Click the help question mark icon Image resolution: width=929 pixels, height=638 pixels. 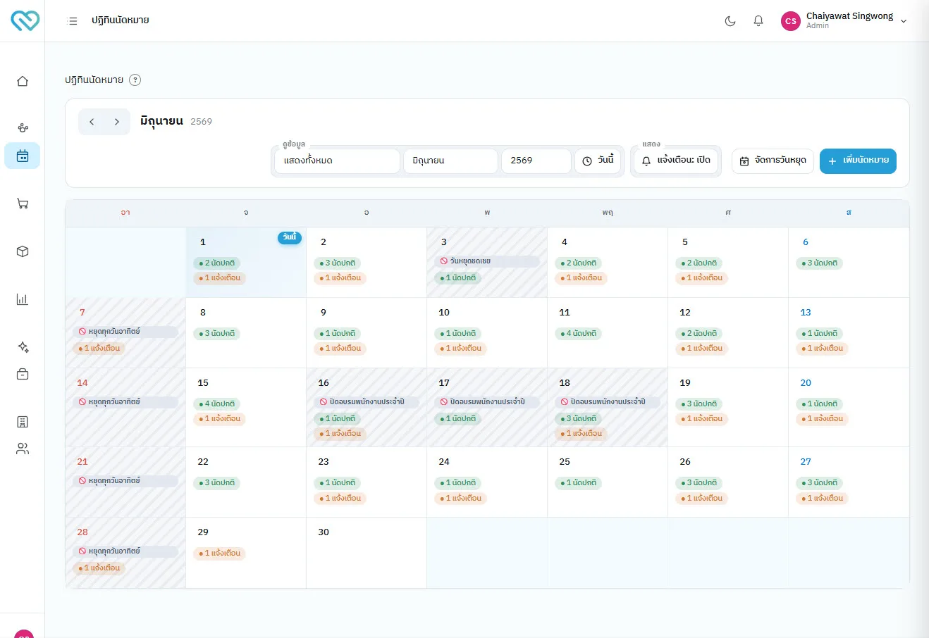(x=135, y=80)
